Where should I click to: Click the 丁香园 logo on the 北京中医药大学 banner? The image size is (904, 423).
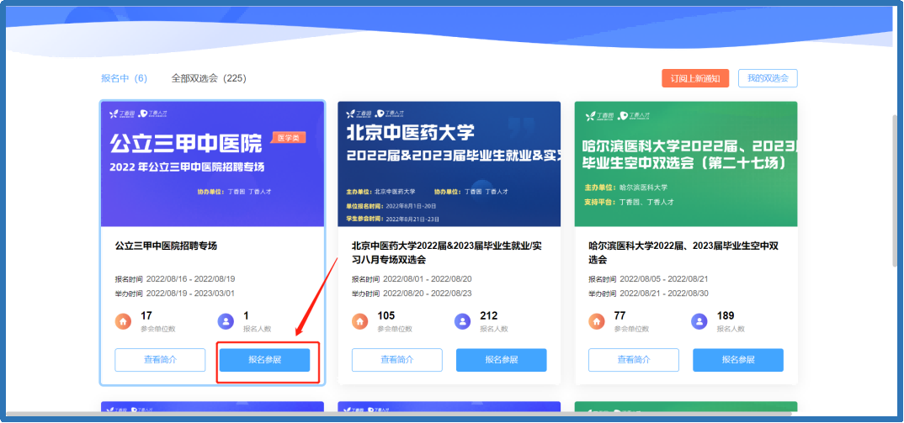[x=360, y=114]
